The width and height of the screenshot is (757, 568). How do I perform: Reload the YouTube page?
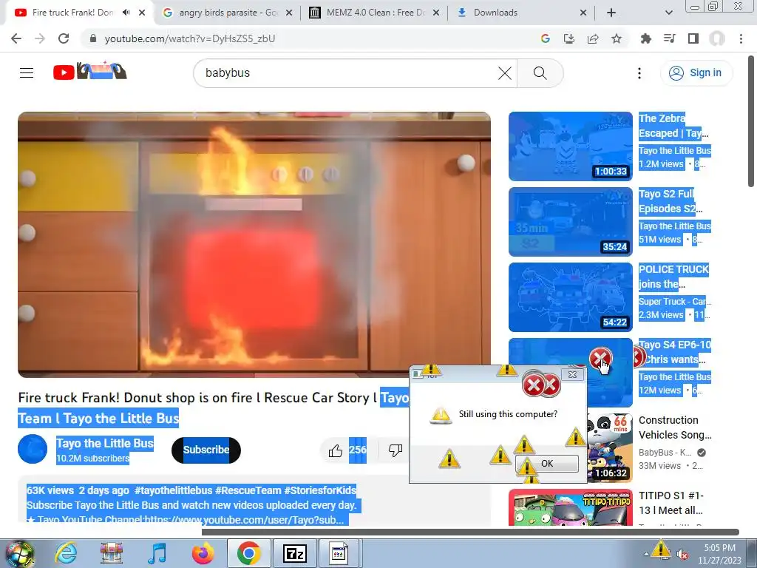click(64, 38)
